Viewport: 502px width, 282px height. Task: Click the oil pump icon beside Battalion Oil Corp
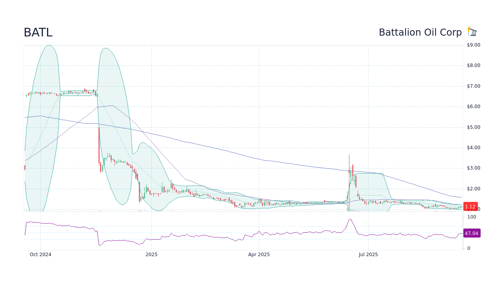pos(472,31)
